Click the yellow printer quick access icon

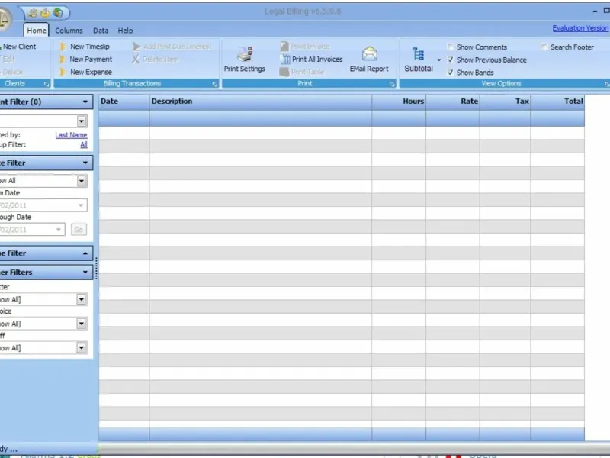pyautogui.click(x=45, y=13)
